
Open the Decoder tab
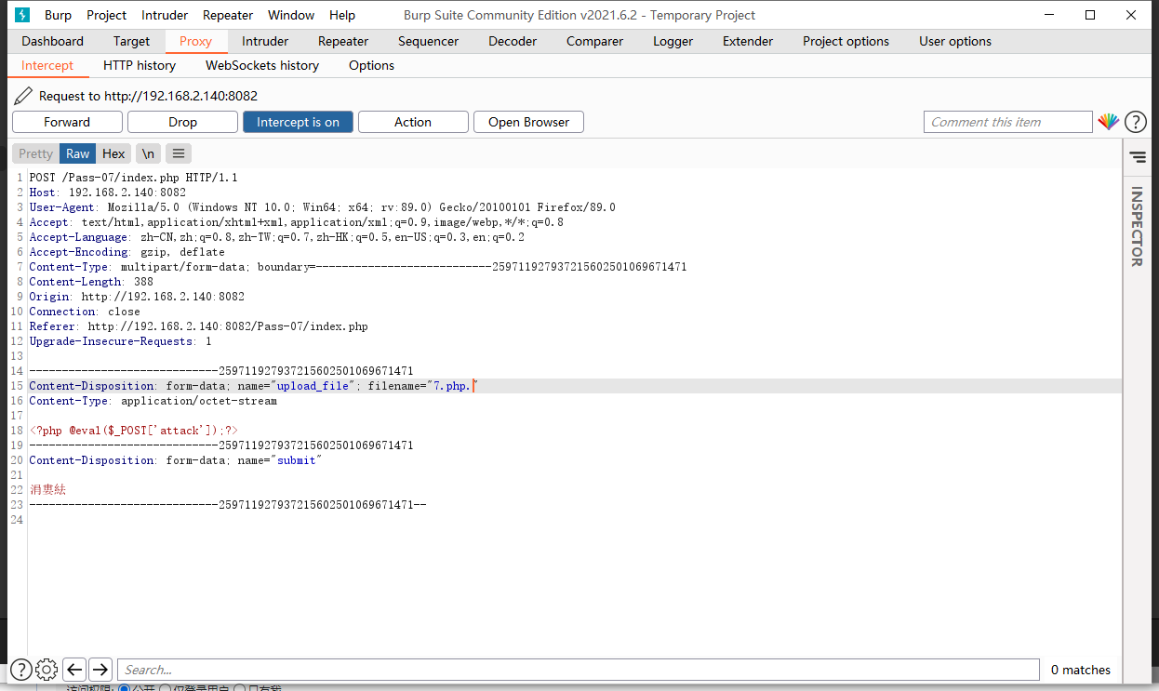pyautogui.click(x=513, y=41)
